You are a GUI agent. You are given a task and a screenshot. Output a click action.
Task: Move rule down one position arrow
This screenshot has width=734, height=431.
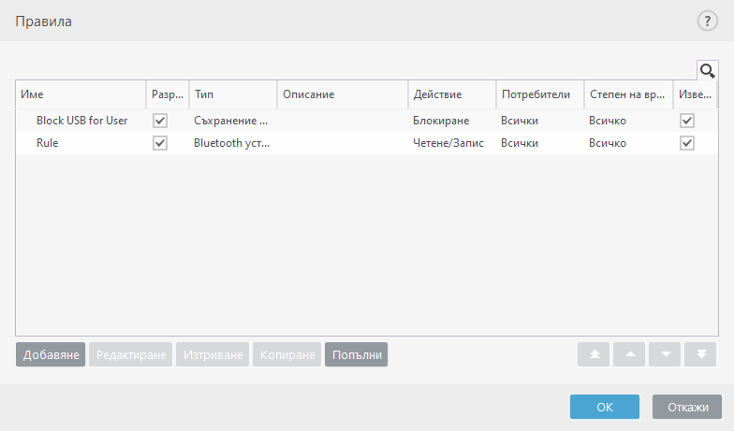665,354
